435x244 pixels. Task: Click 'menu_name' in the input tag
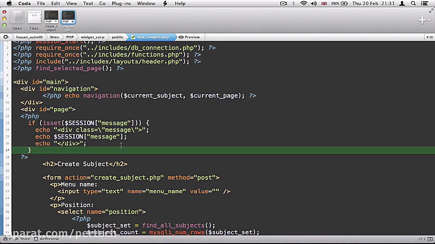click(166, 191)
